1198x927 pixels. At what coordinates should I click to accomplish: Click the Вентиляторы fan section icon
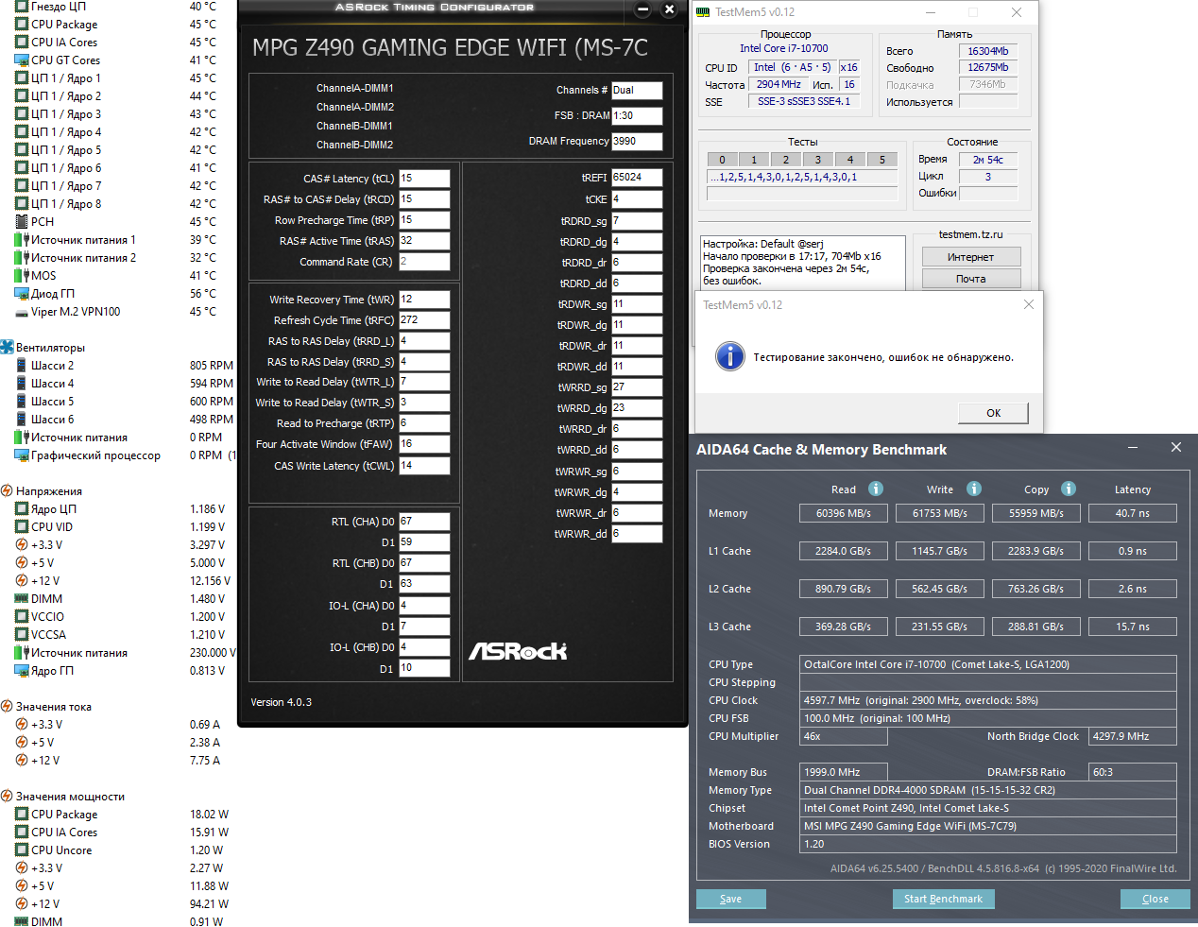tap(7, 347)
